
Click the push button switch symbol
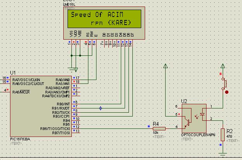coord(224,84)
